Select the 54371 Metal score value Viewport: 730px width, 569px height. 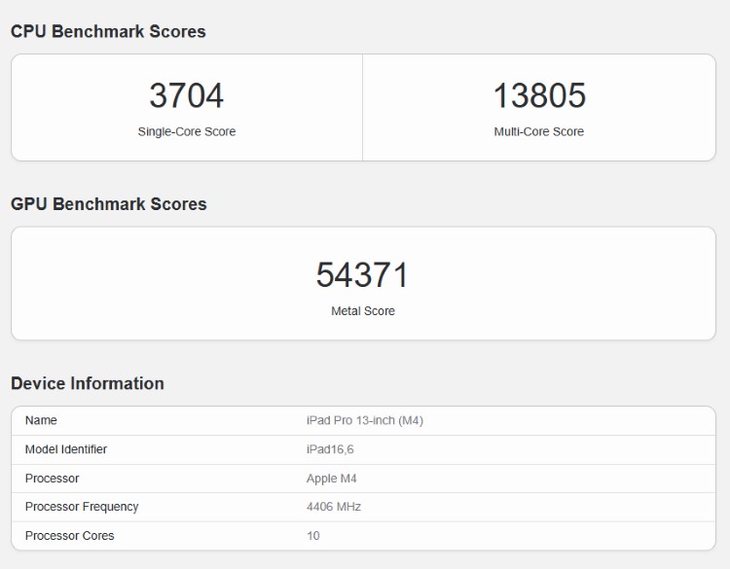tap(362, 275)
